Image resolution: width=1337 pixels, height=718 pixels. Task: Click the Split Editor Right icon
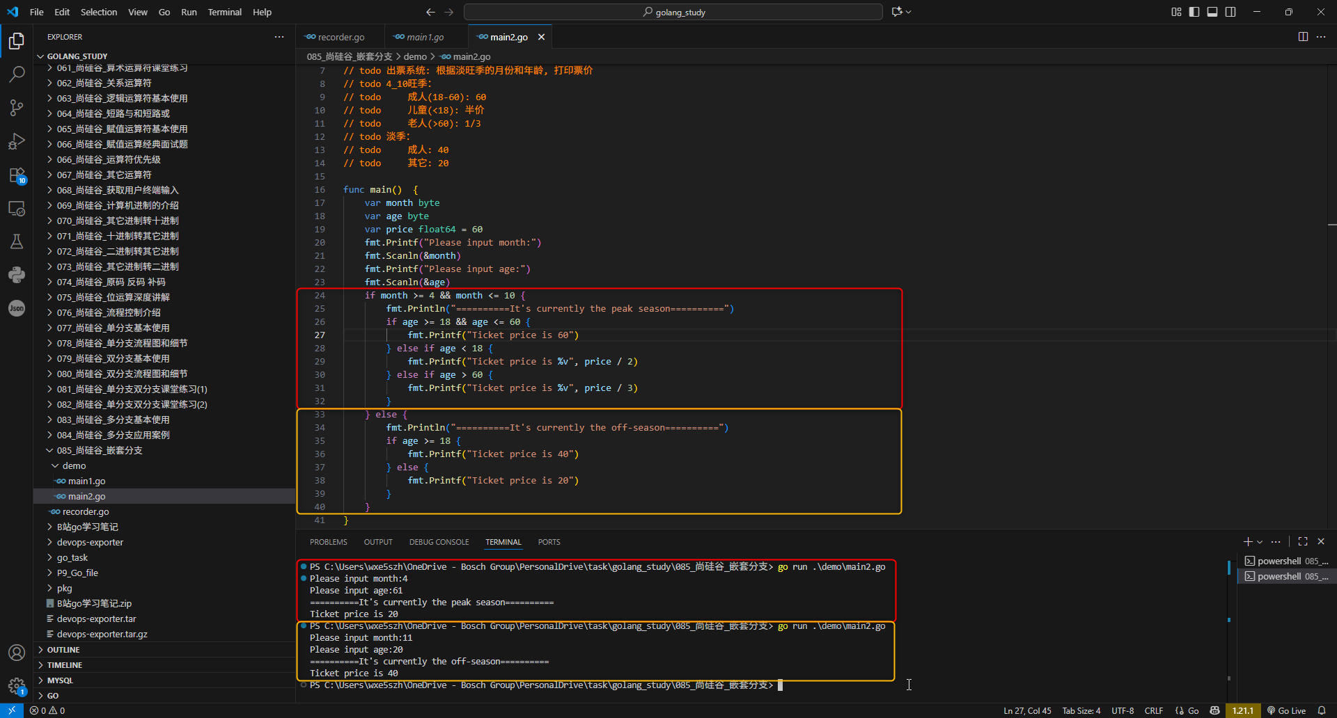point(1303,37)
